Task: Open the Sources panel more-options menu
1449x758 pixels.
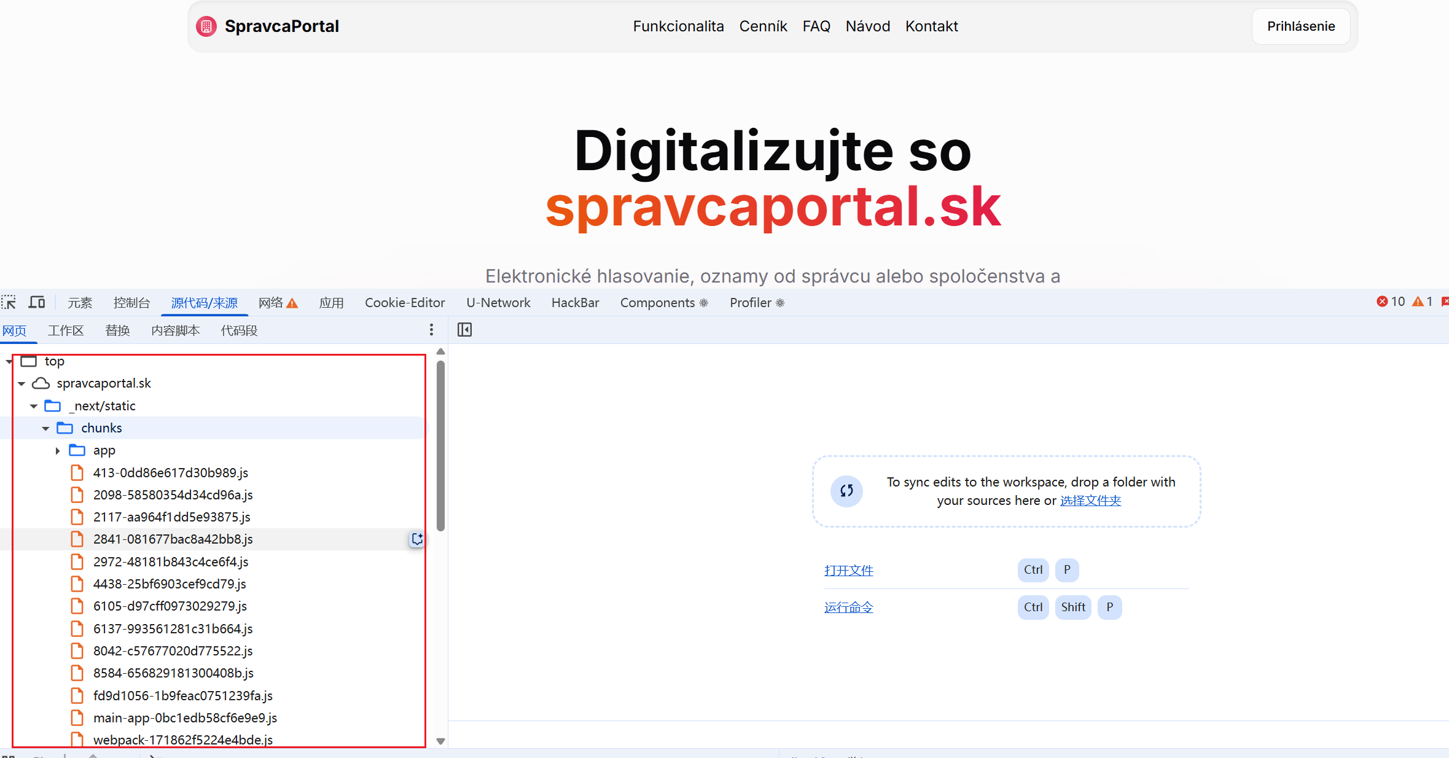Action: [431, 330]
